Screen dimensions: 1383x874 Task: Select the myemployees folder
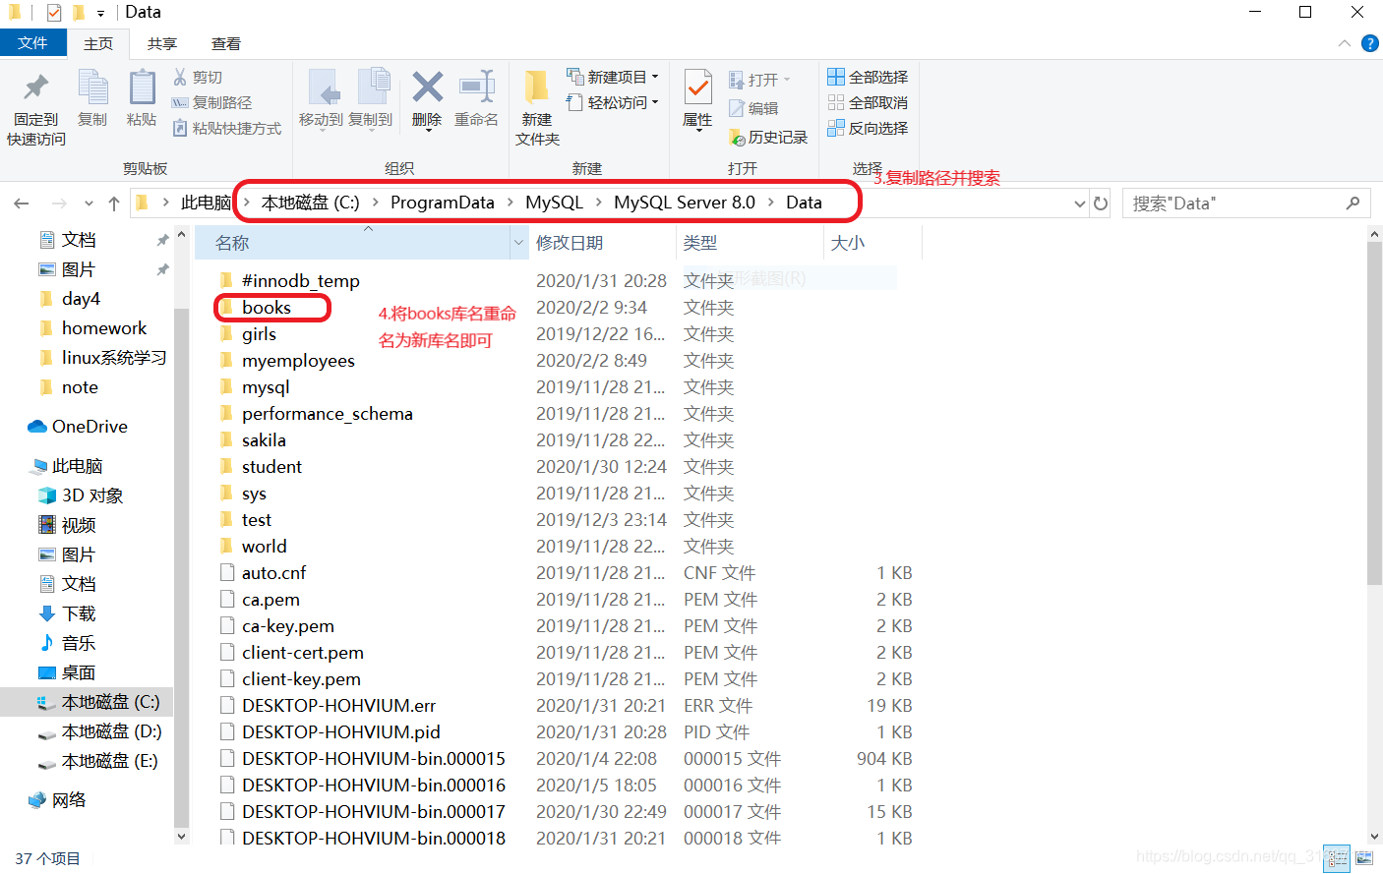(298, 361)
